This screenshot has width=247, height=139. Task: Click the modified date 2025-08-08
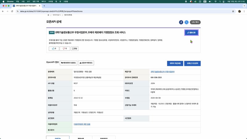coord(156,98)
